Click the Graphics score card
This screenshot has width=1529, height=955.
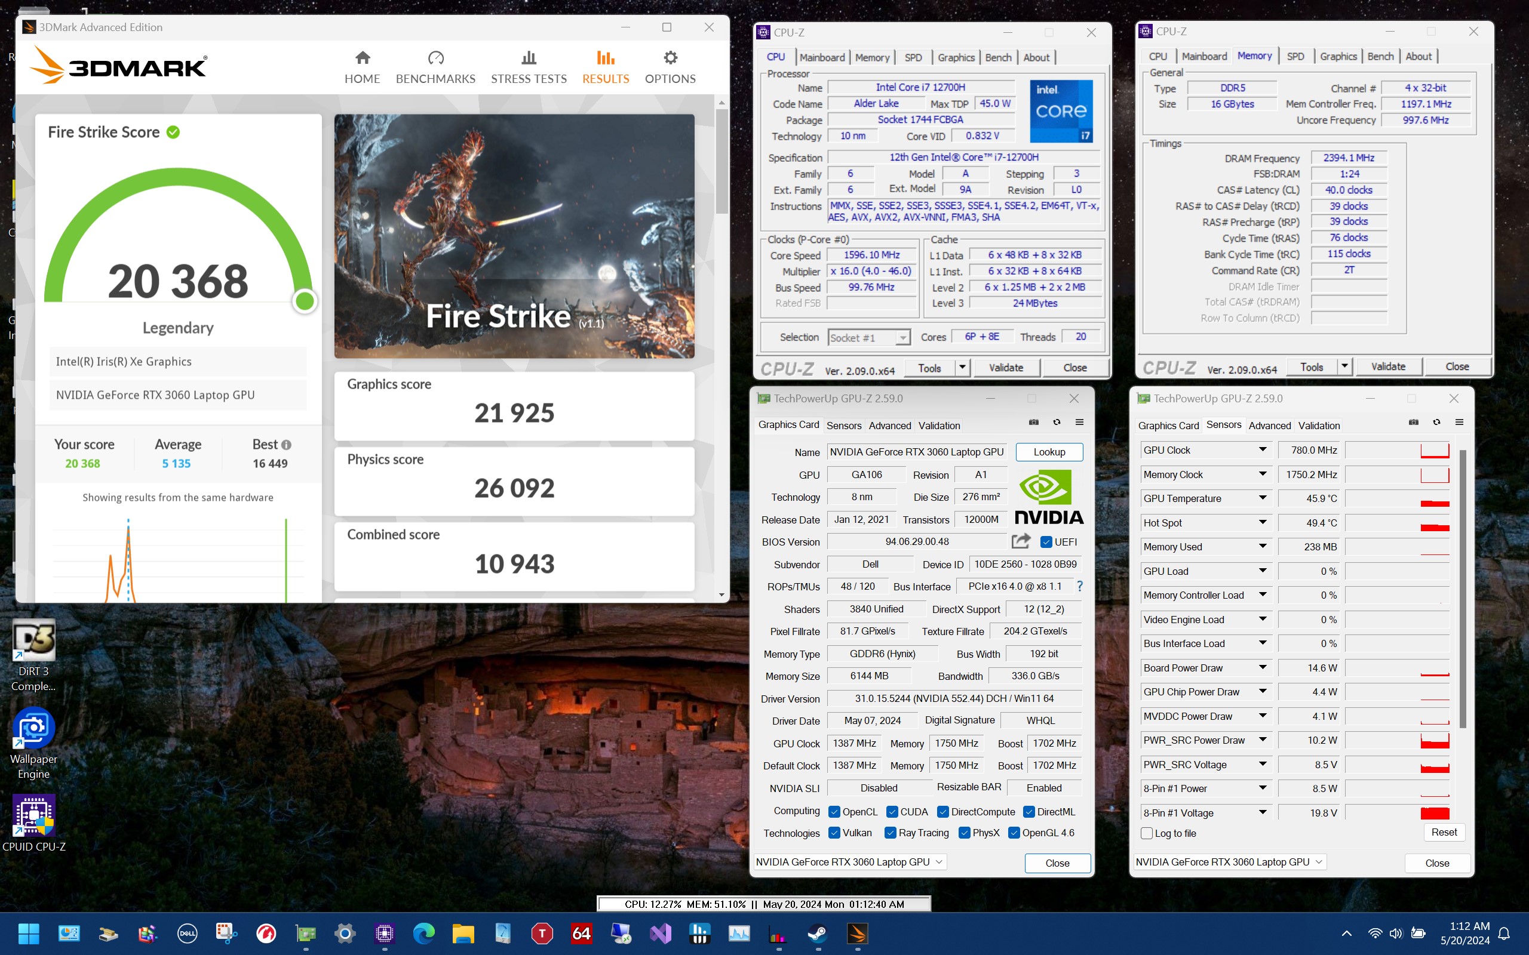click(514, 405)
